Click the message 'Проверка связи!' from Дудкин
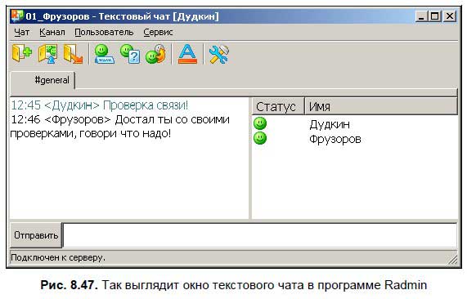This screenshot has width=467, height=299. [100, 105]
